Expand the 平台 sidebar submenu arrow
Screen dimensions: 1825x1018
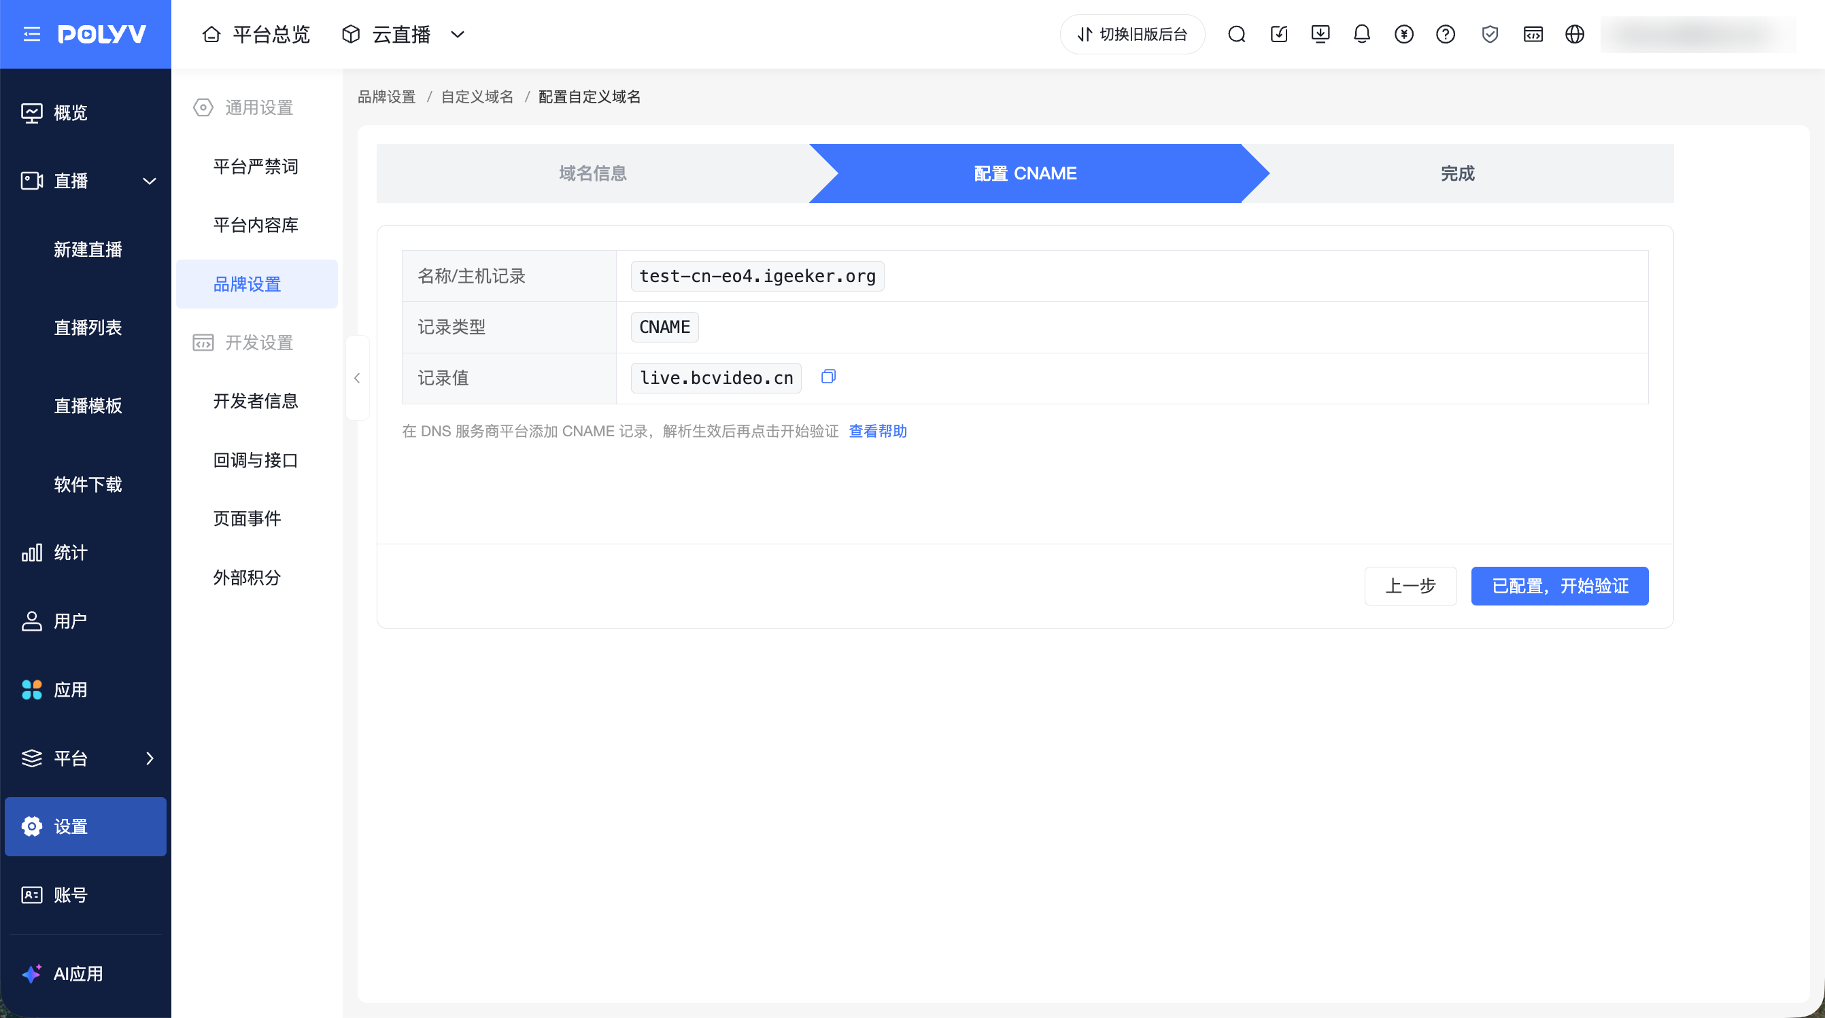[150, 758]
